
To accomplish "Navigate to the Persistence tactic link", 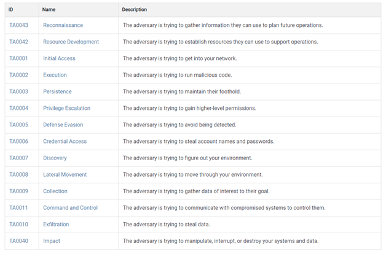I will pos(57,91).
